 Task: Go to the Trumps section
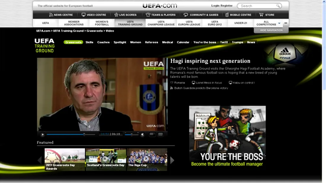pyautogui.click(x=237, y=42)
